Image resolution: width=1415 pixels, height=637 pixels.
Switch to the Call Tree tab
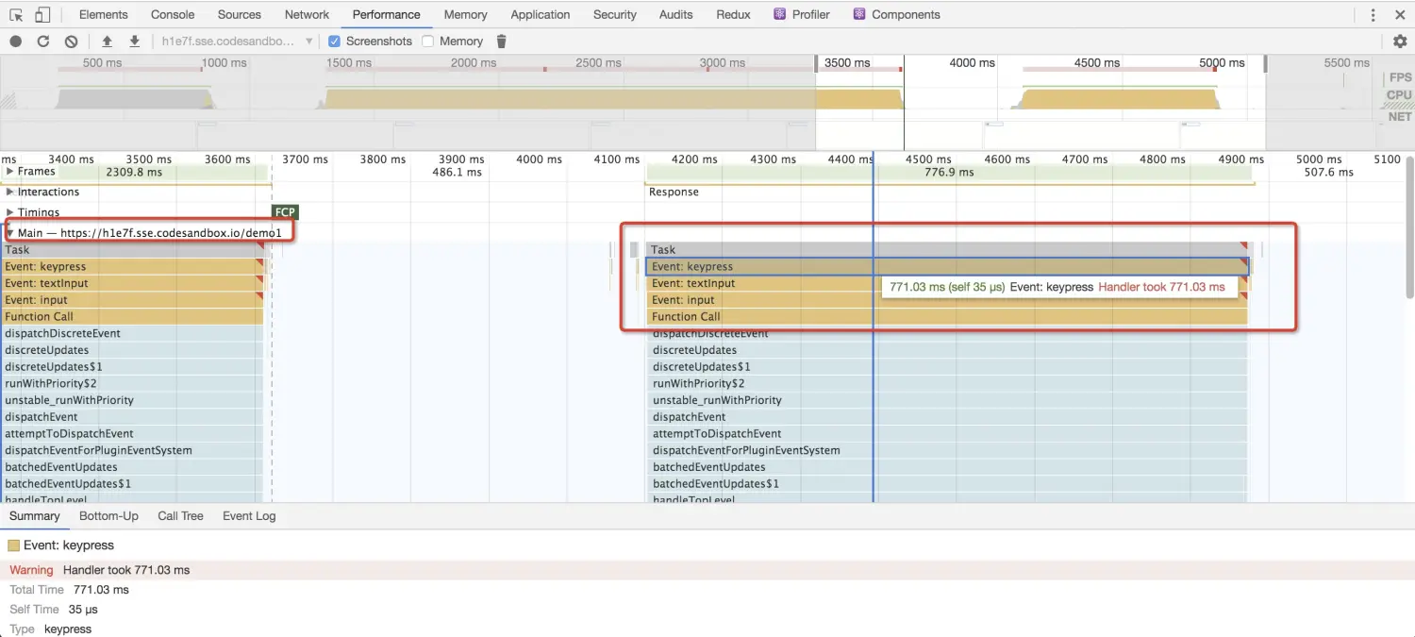[180, 516]
